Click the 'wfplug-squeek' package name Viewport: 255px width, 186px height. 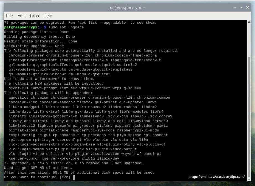click(x=127, y=88)
